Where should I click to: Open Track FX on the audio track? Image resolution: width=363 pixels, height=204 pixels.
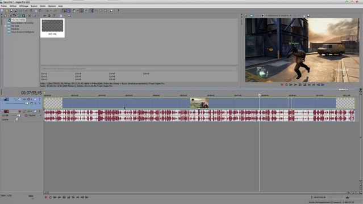29,112
